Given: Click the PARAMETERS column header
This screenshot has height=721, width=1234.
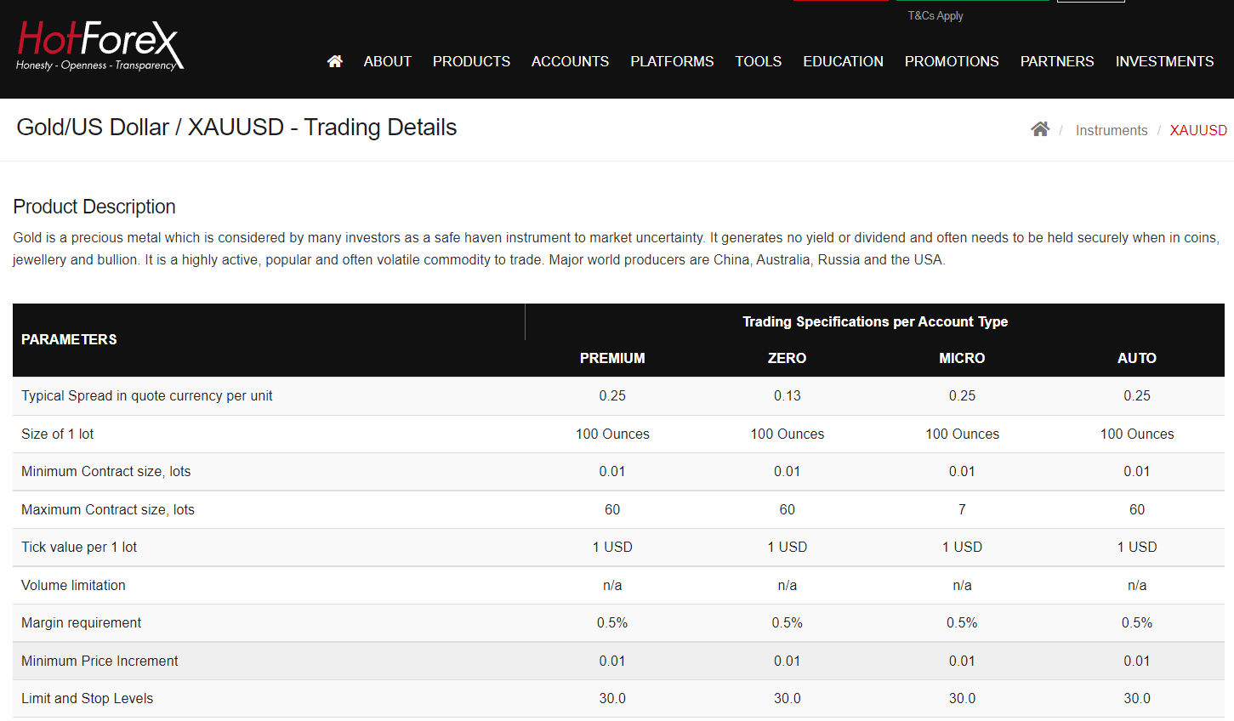Looking at the screenshot, I should click(x=69, y=339).
